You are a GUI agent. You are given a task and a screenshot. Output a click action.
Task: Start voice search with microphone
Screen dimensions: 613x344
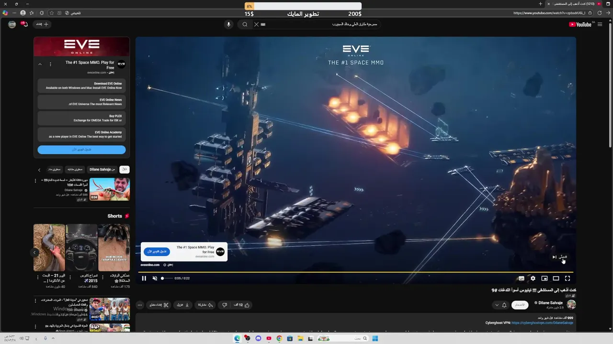(228, 24)
